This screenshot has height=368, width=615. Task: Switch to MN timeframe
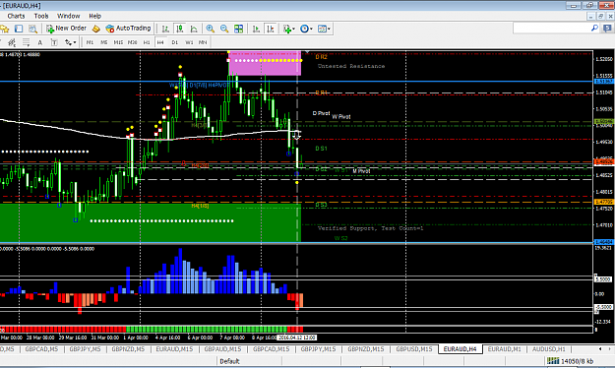coord(203,42)
